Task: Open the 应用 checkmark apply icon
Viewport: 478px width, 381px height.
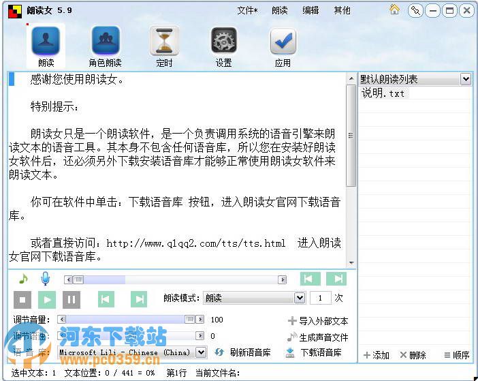Action: tap(283, 46)
